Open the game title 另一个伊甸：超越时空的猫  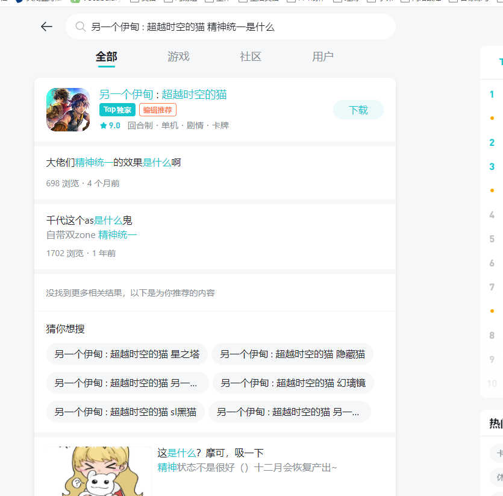coord(163,95)
